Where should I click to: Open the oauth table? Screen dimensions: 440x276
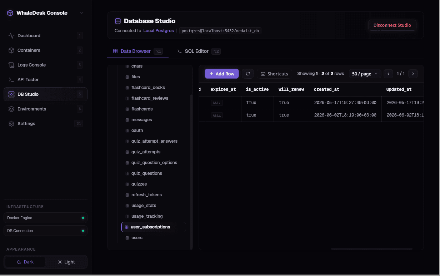click(154, 130)
